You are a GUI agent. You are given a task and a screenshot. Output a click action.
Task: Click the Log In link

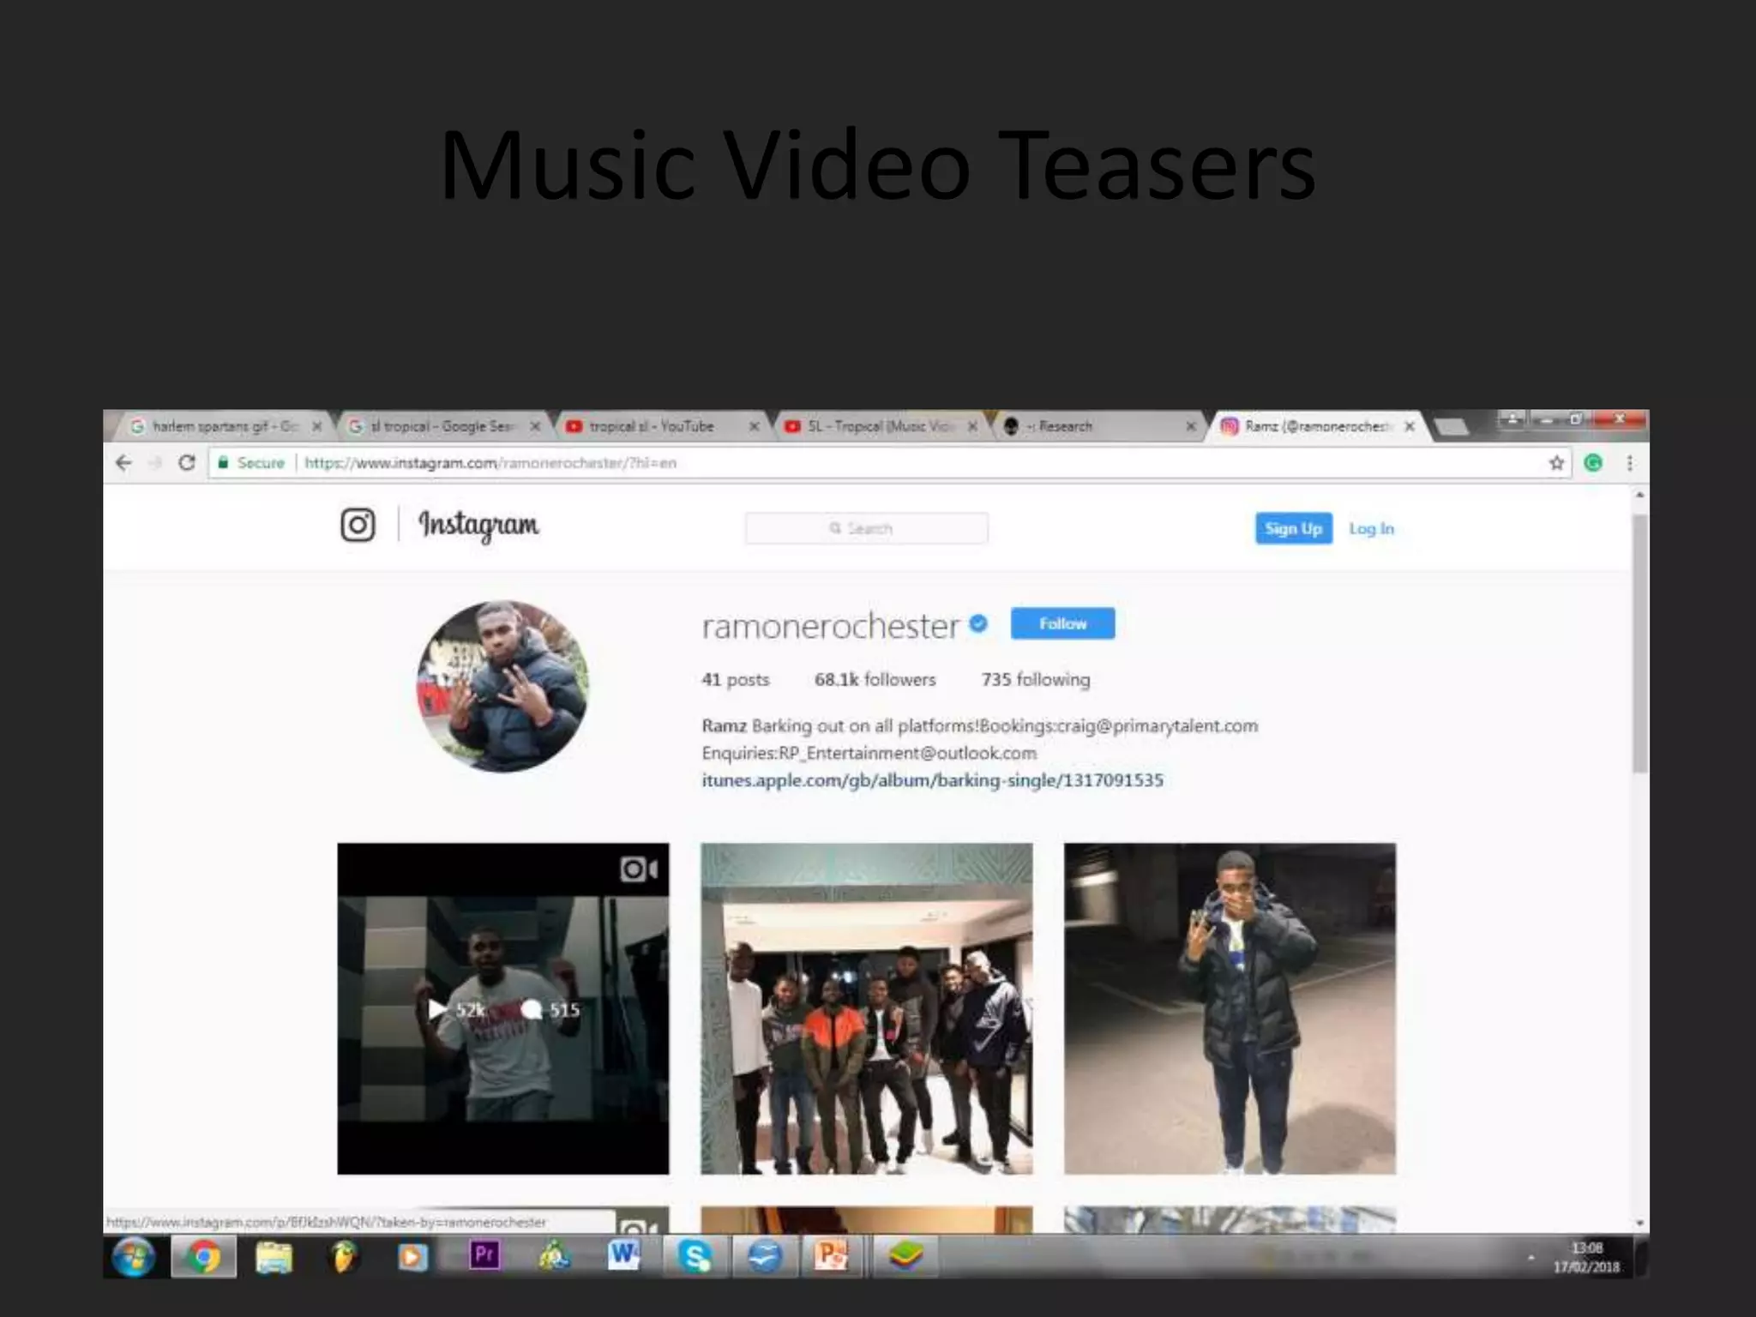[x=1371, y=528]
